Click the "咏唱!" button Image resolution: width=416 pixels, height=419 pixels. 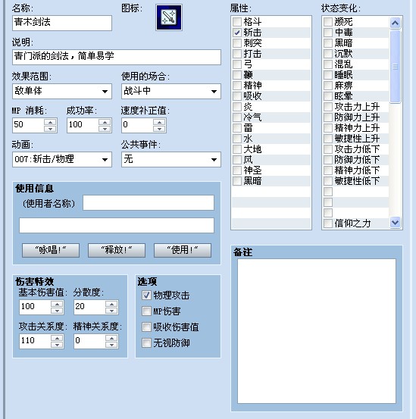tap(51, 250)
